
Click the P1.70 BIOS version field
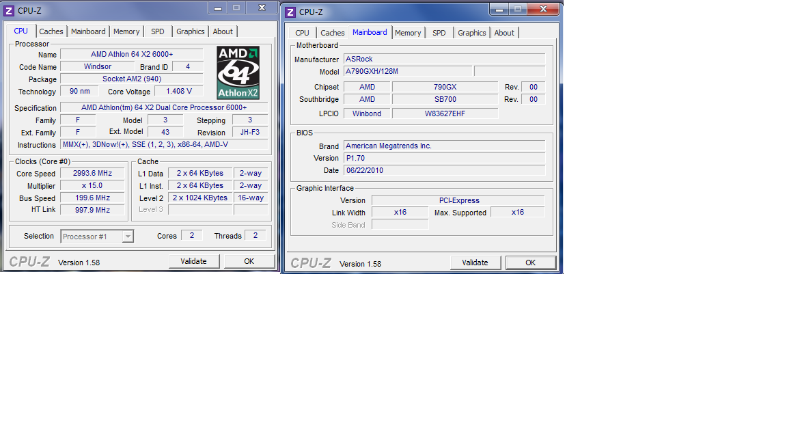click(444, 158)
